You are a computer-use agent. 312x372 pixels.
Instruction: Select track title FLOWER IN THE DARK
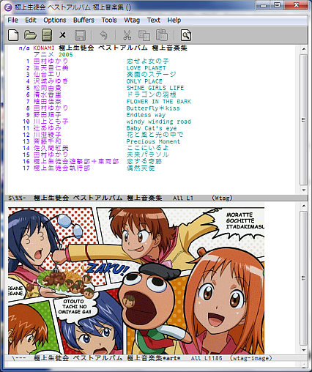click(x=159, y=101)
